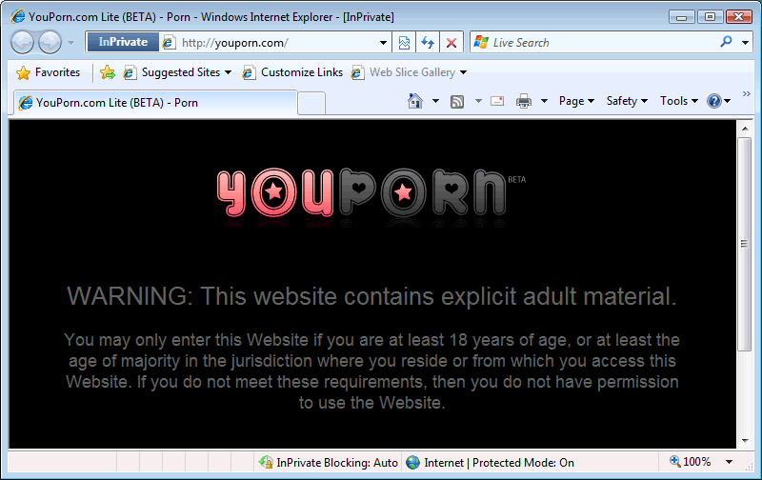Go back with the browser Back arrow
762x480 pixels.
tap(22, 42)
